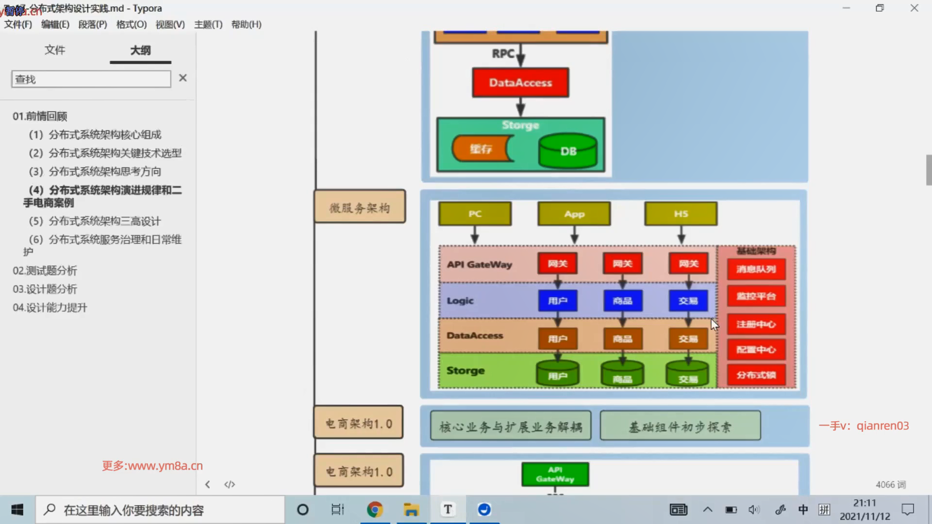Open Chrome from the taskbar
Screen dimensions: 932x524
coord(374,509)
